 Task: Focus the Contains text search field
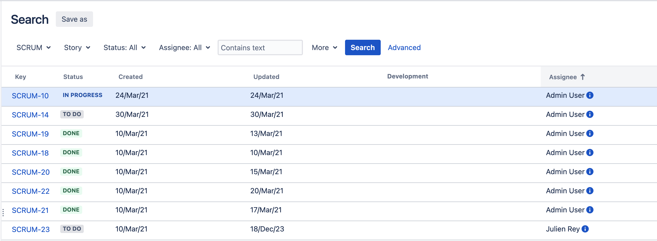[x=260, y=48]
